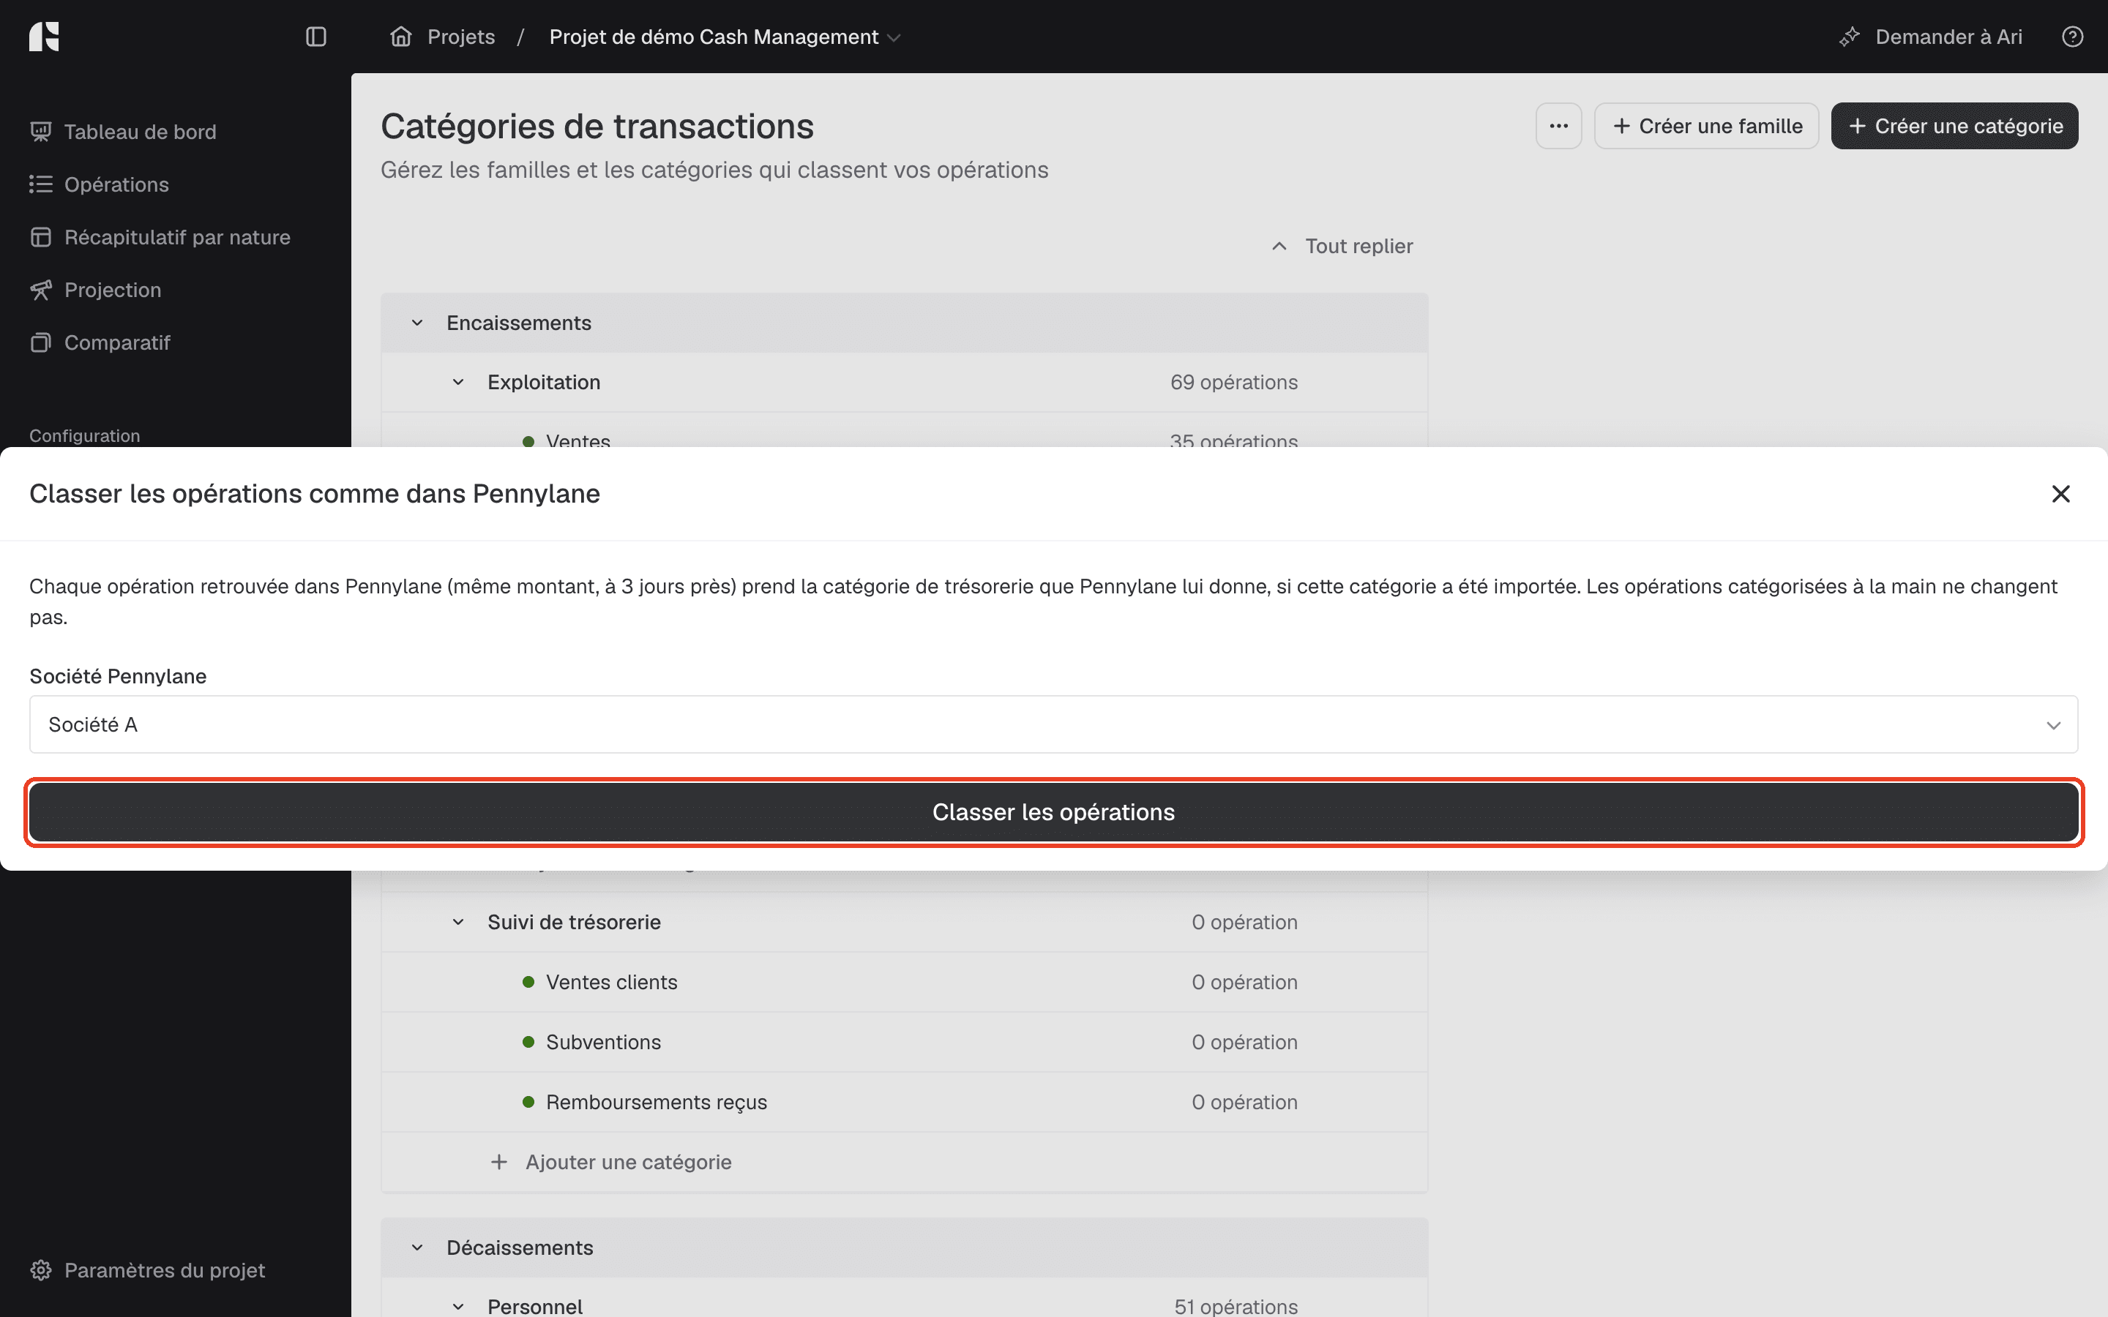Collapse the Décaissements section chevron

[x=417, y=1247]
